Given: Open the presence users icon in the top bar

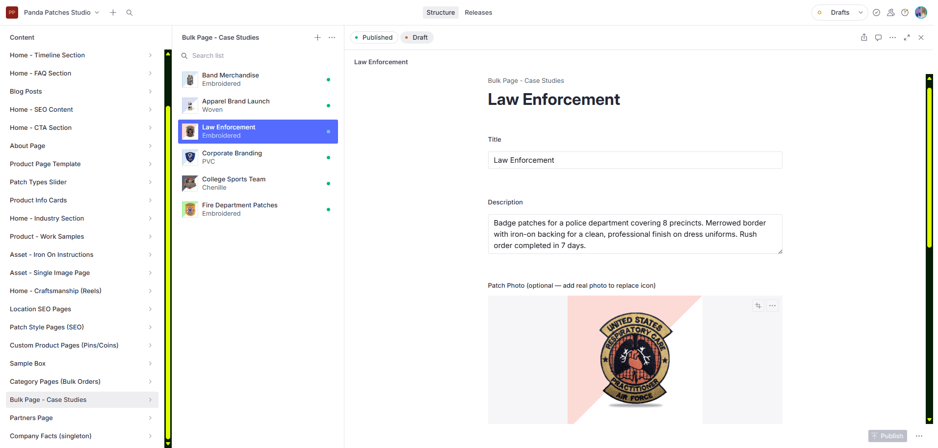Looking at the screenshot, I should click(x=890, y=13).
